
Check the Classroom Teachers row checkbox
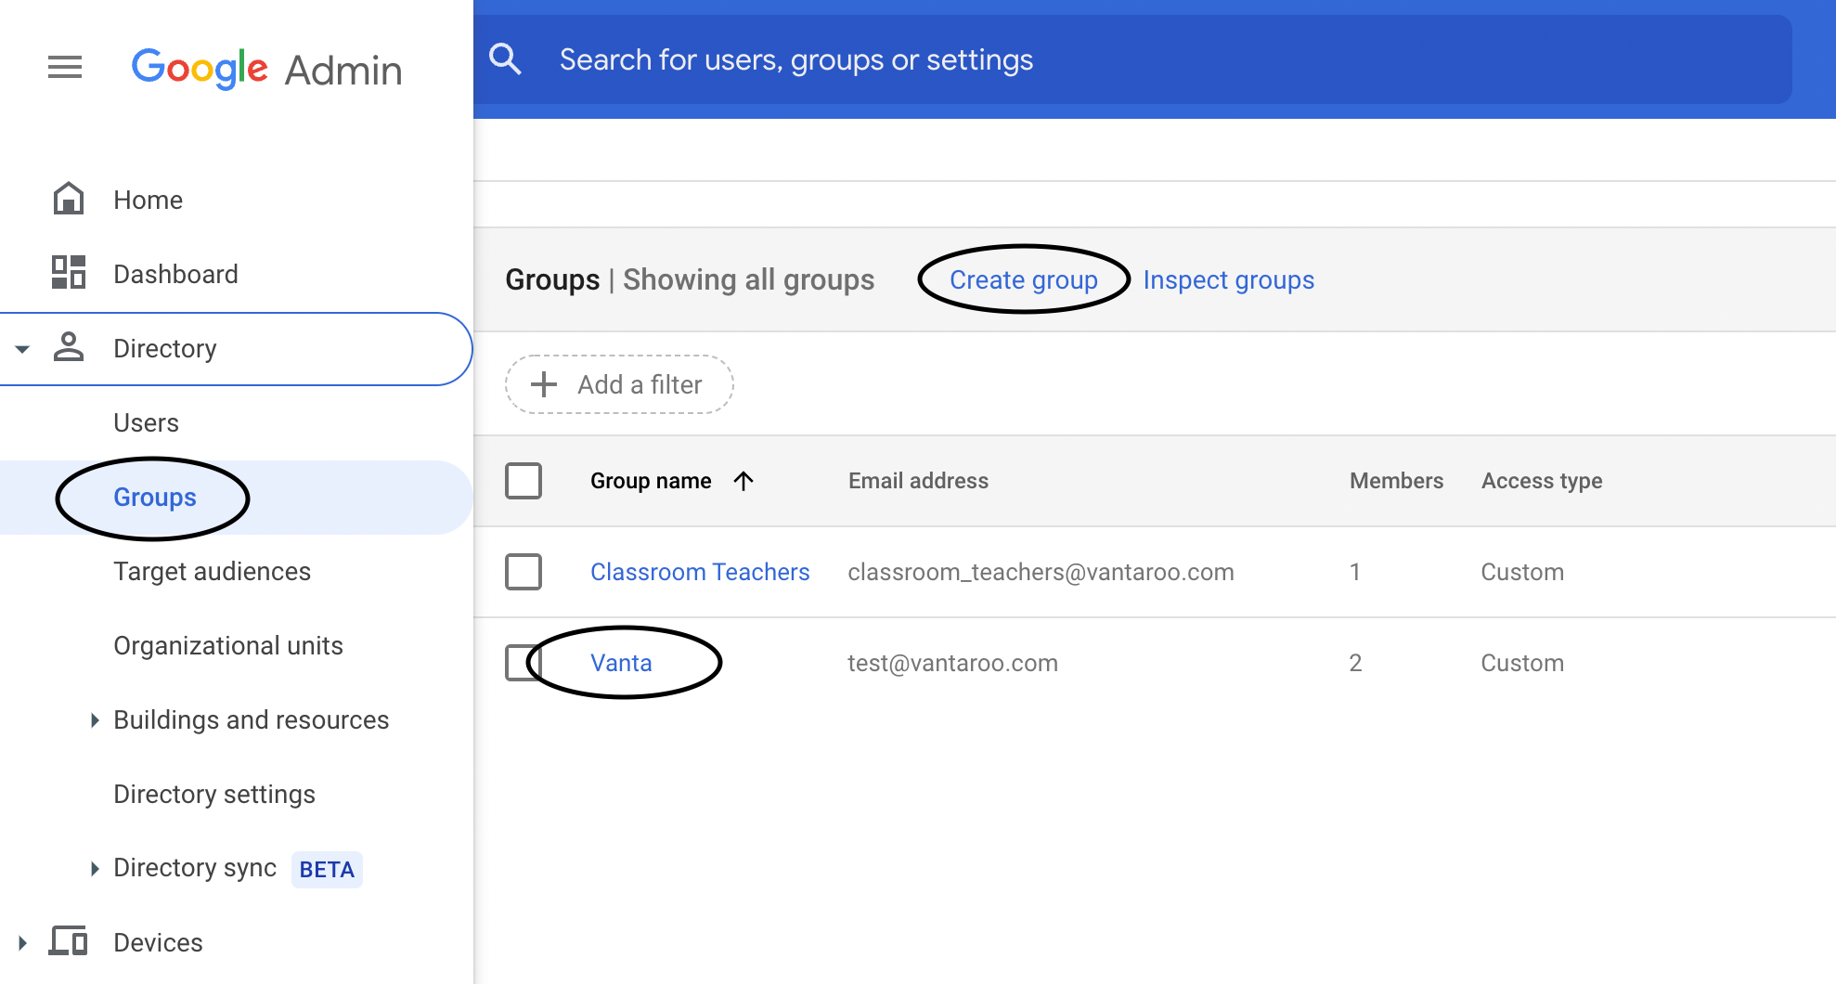click(x=524, y=572)
